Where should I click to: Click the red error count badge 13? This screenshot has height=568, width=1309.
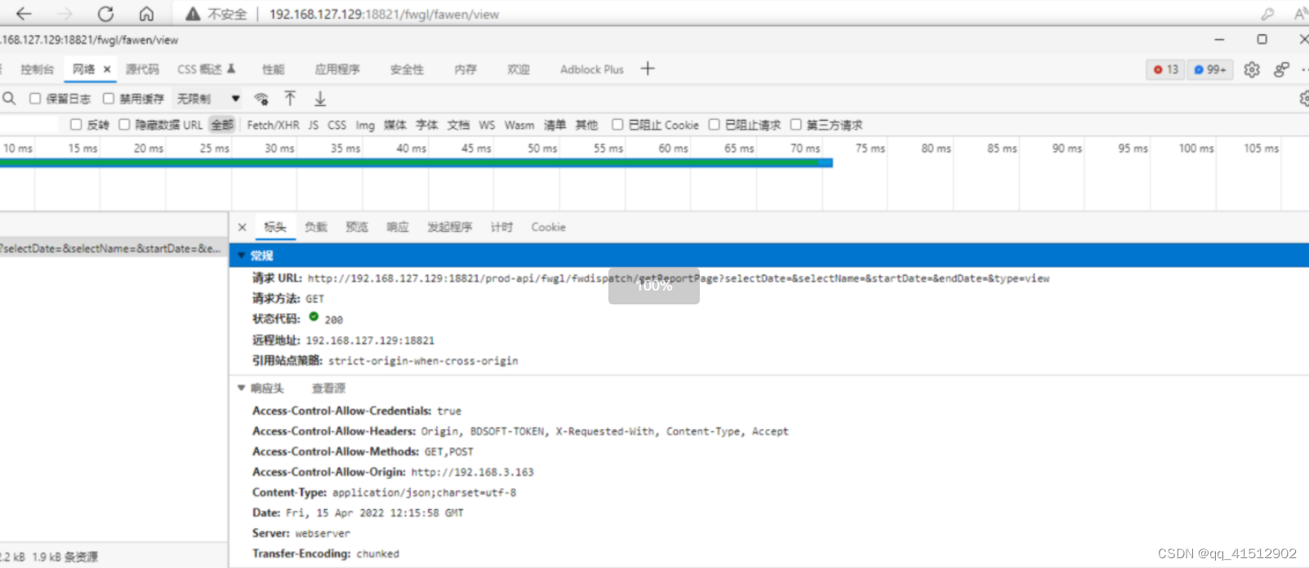click(x=1165, y=69)
